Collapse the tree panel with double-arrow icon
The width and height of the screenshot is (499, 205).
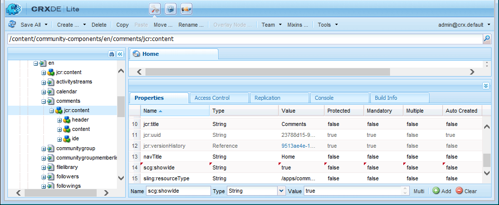[120, 54]
